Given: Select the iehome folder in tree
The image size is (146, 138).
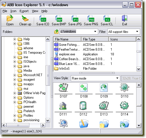Looking at the screenshot, I should 28,48.
